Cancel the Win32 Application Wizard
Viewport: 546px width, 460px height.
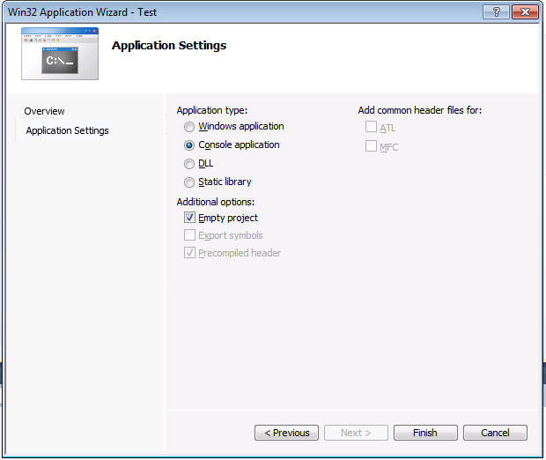tap(495, 433)
